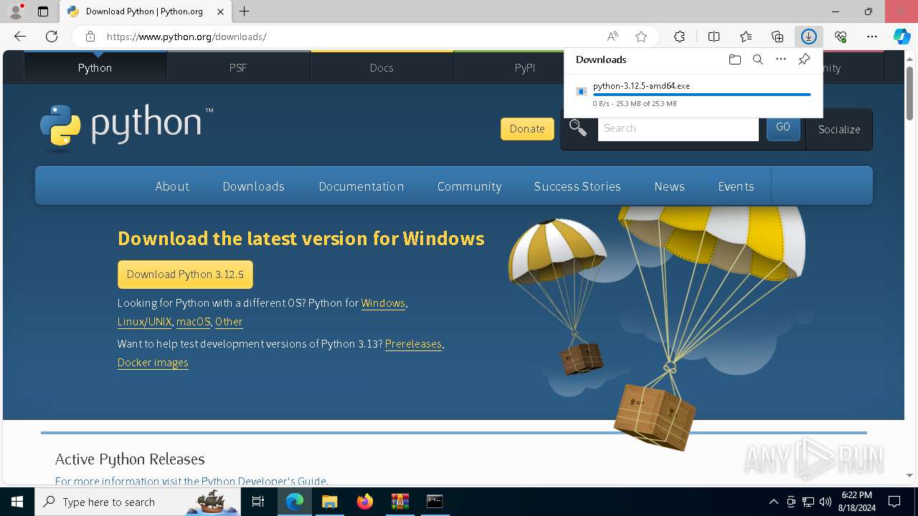Open Browser essentials heart icon
The image size is (918, 516).
(x=841, y=37)
